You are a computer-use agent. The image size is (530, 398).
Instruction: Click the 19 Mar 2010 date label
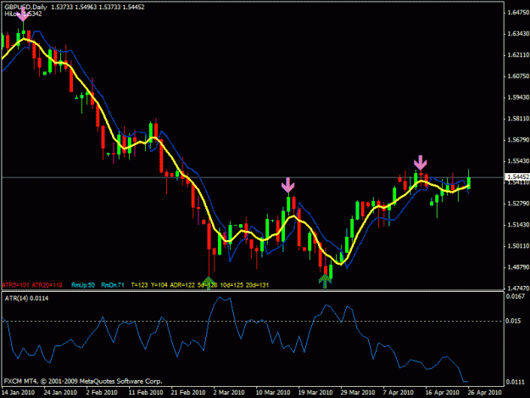point(315,393)
